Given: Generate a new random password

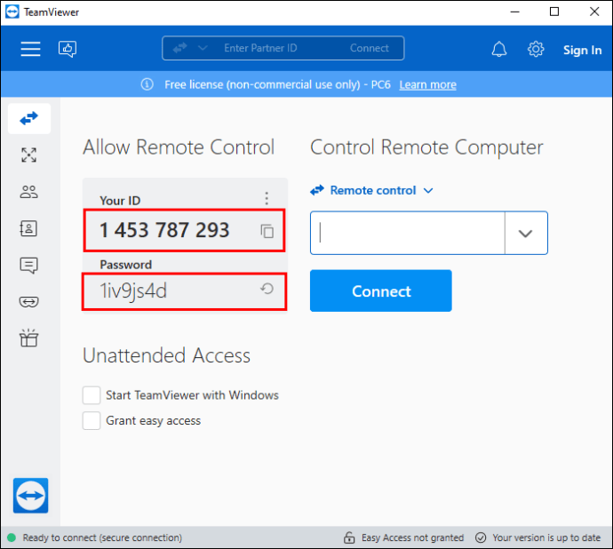Looking at the screenshot, I should pyautogui.click(x=267, y=289).
